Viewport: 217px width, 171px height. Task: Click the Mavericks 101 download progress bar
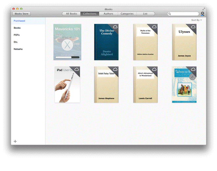pos(67,57)
